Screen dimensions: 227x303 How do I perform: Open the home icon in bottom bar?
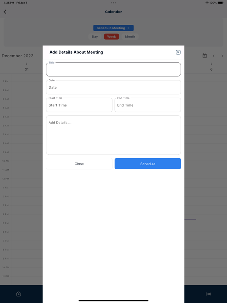pos(19,294)
